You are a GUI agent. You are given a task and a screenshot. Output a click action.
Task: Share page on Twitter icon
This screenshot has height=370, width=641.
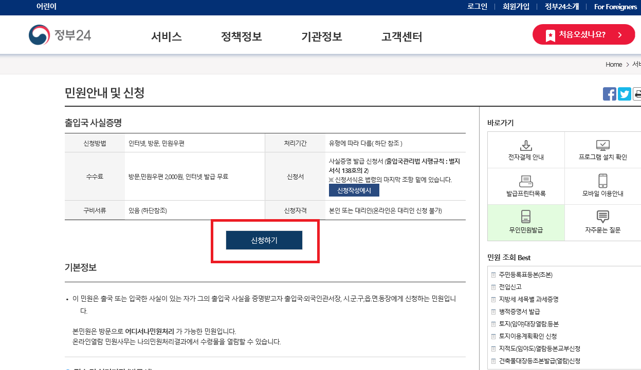click(624, 94)
